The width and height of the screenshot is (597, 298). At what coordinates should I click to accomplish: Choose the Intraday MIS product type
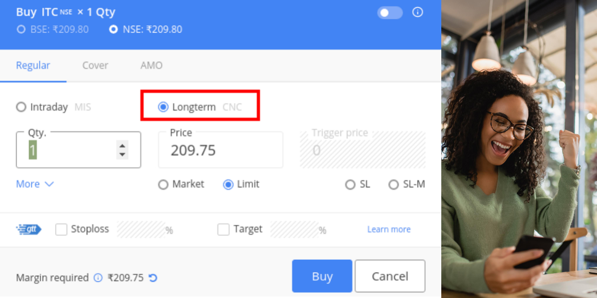(21, 107)
